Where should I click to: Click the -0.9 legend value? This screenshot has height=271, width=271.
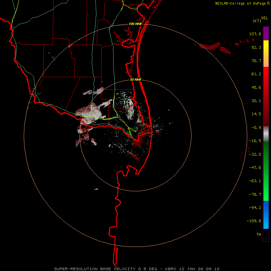(256, 128)
